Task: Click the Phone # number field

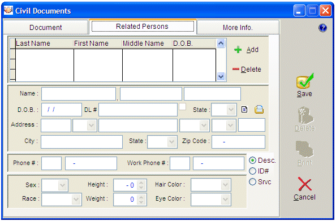Action: 91,163
